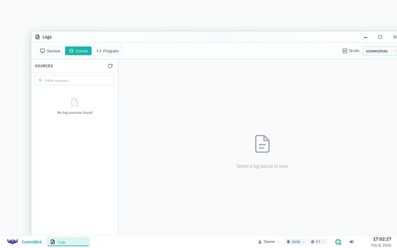Click the volume speaker icon

click(x=352, y=242)
